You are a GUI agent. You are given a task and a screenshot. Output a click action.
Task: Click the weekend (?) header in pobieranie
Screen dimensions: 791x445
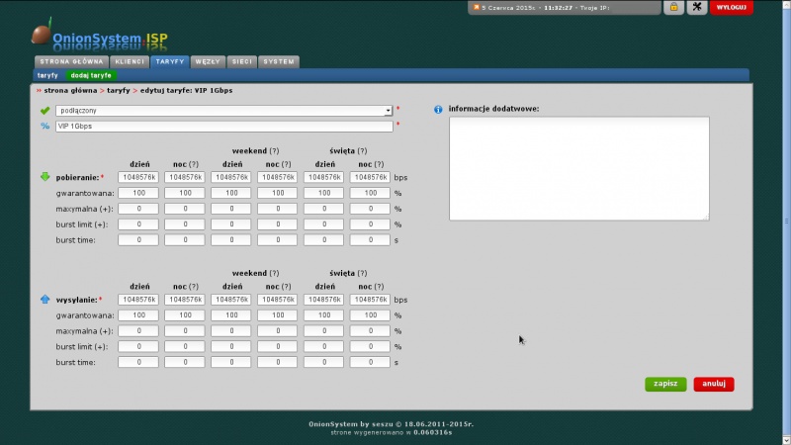255,151
